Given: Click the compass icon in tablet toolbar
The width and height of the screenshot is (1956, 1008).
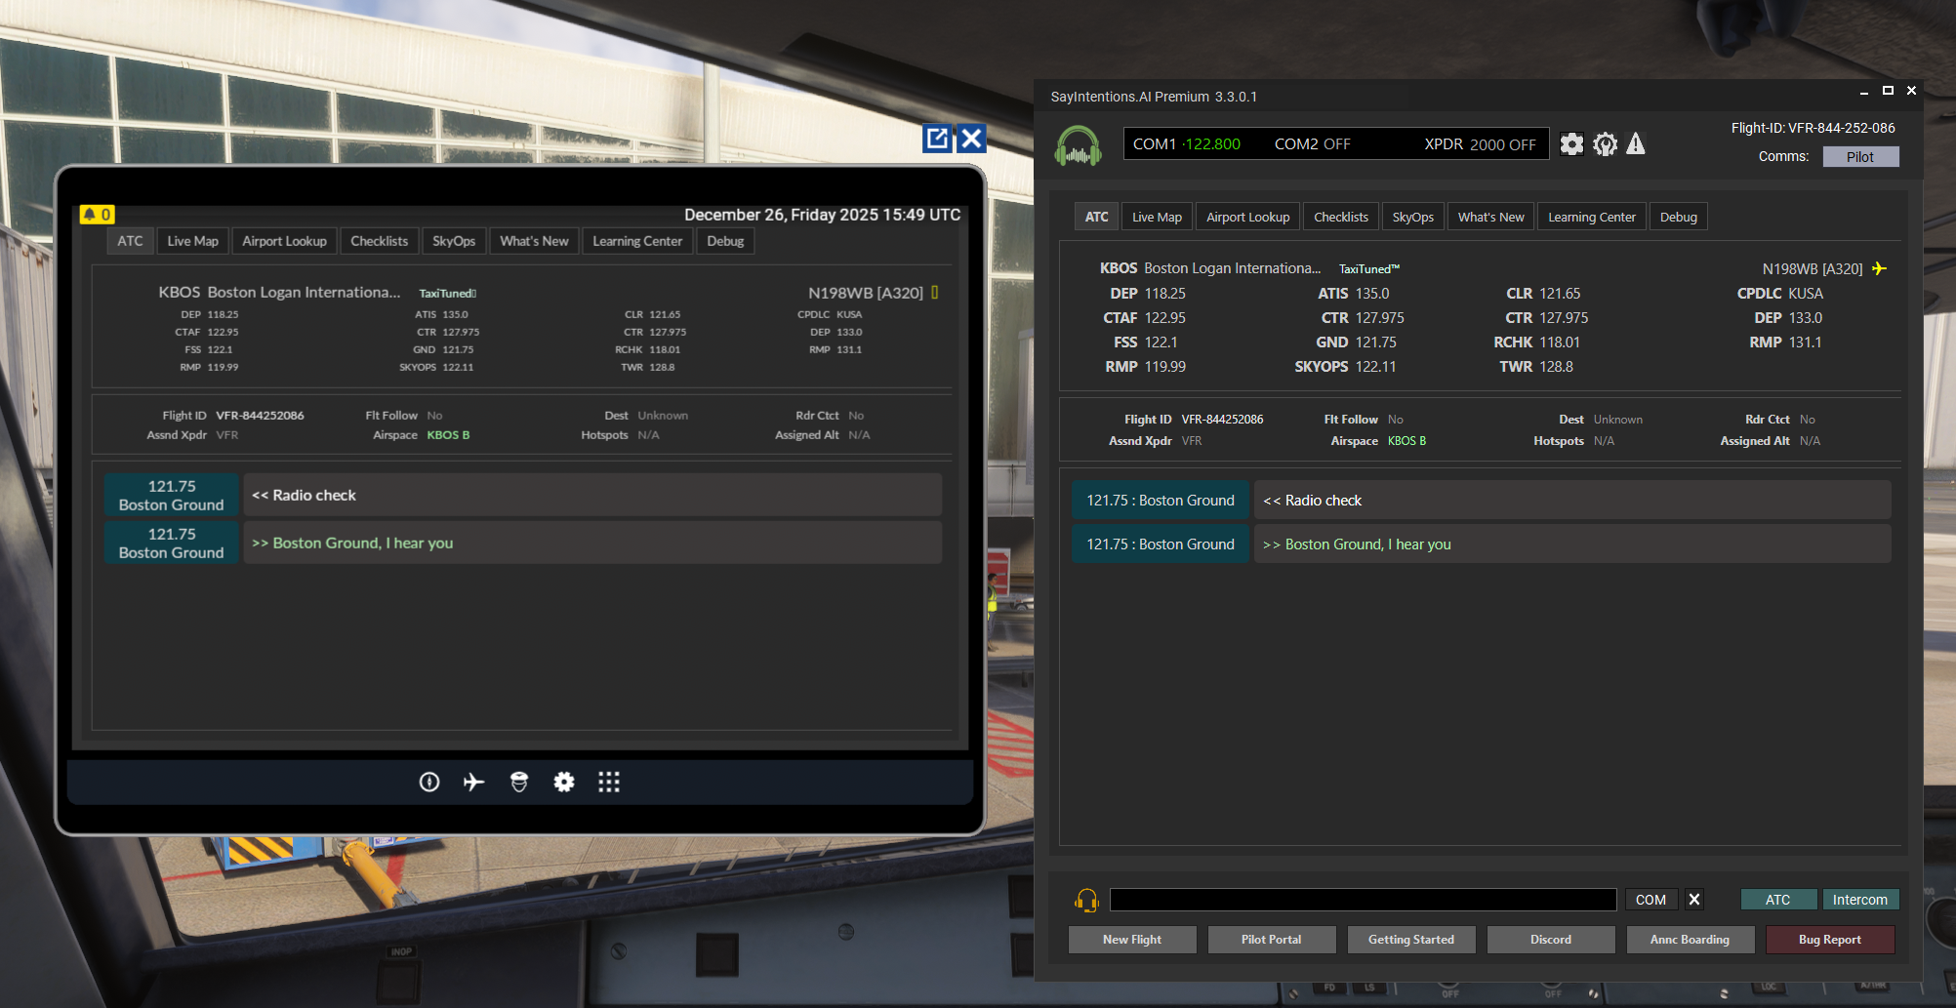Looking at the screenshot, I should click(x=429, y=782).
